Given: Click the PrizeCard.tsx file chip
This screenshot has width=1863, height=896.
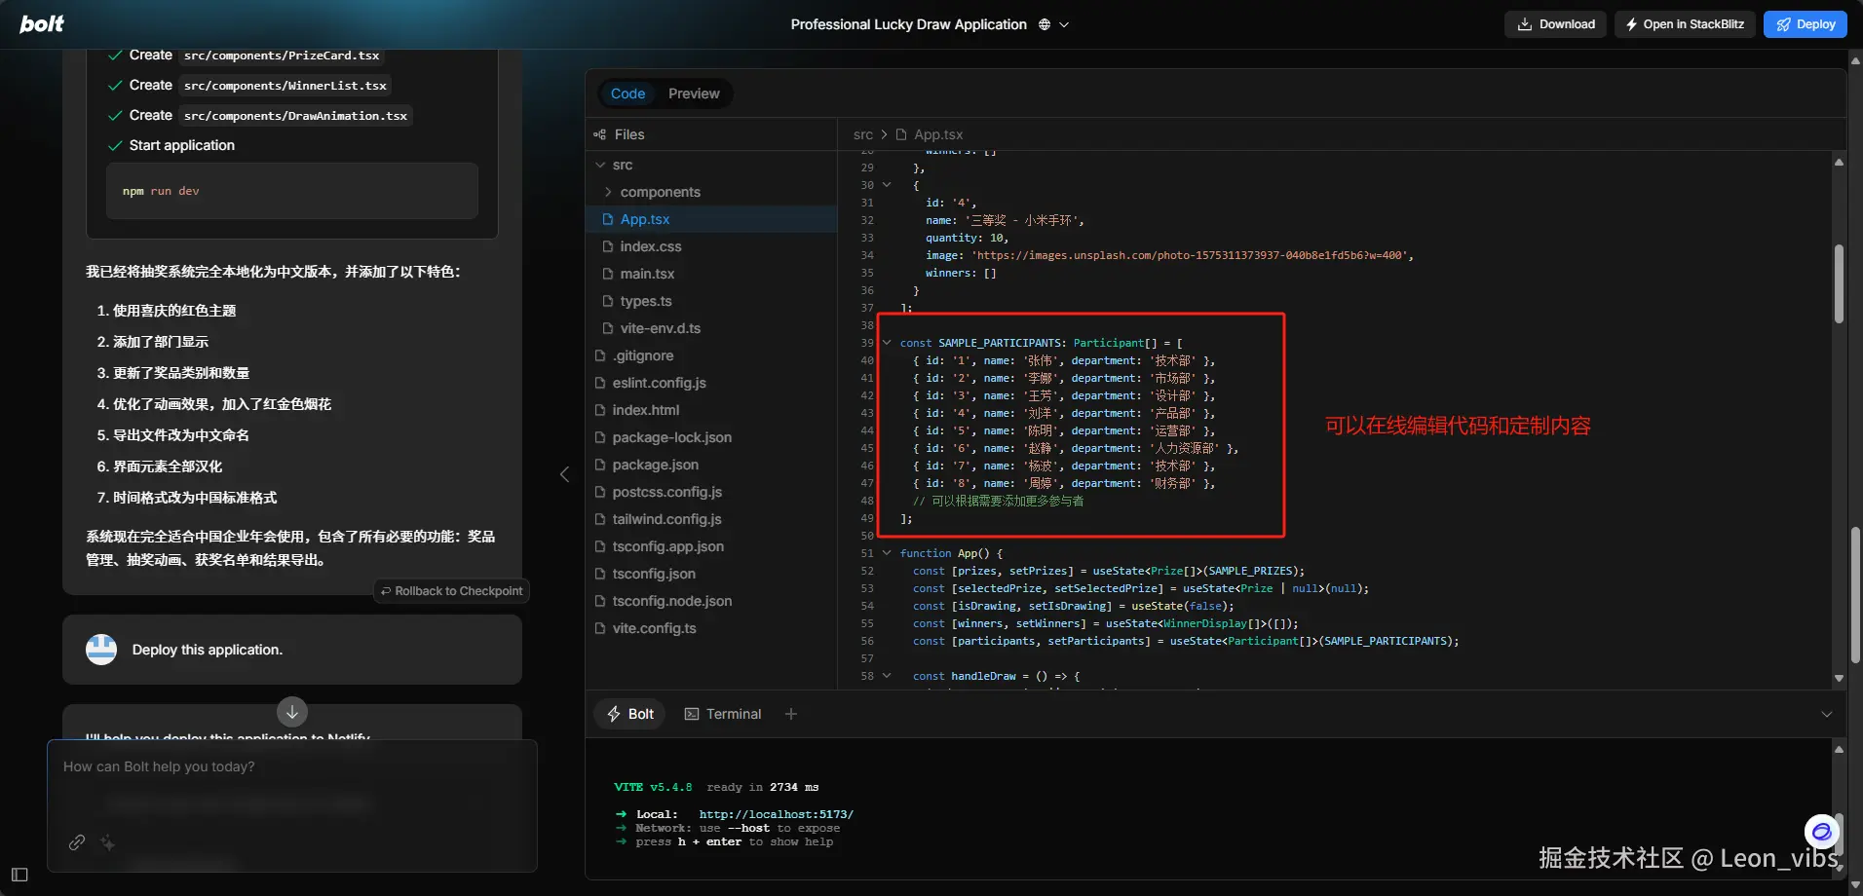Looking at the screenshot, I should tap(282, 56).
